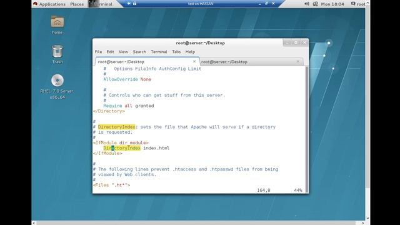Viewport: 400px width, 225px height.
Task: Open the Search menu in terminal
Action: (139, 52)
